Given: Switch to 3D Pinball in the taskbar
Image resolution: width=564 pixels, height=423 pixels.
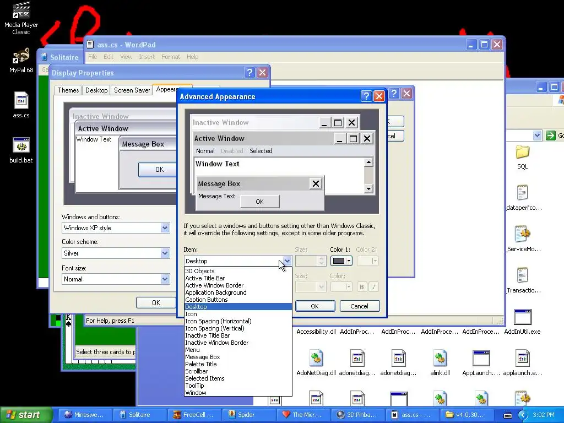Looking at the screenshot, I should pos(357,415).
